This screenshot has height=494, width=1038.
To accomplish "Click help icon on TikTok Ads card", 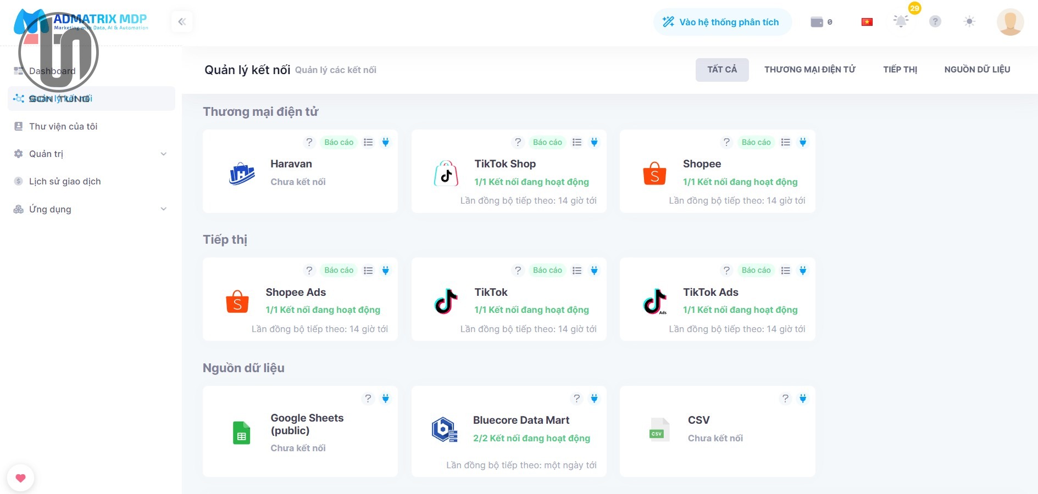I will coord(726,270).
